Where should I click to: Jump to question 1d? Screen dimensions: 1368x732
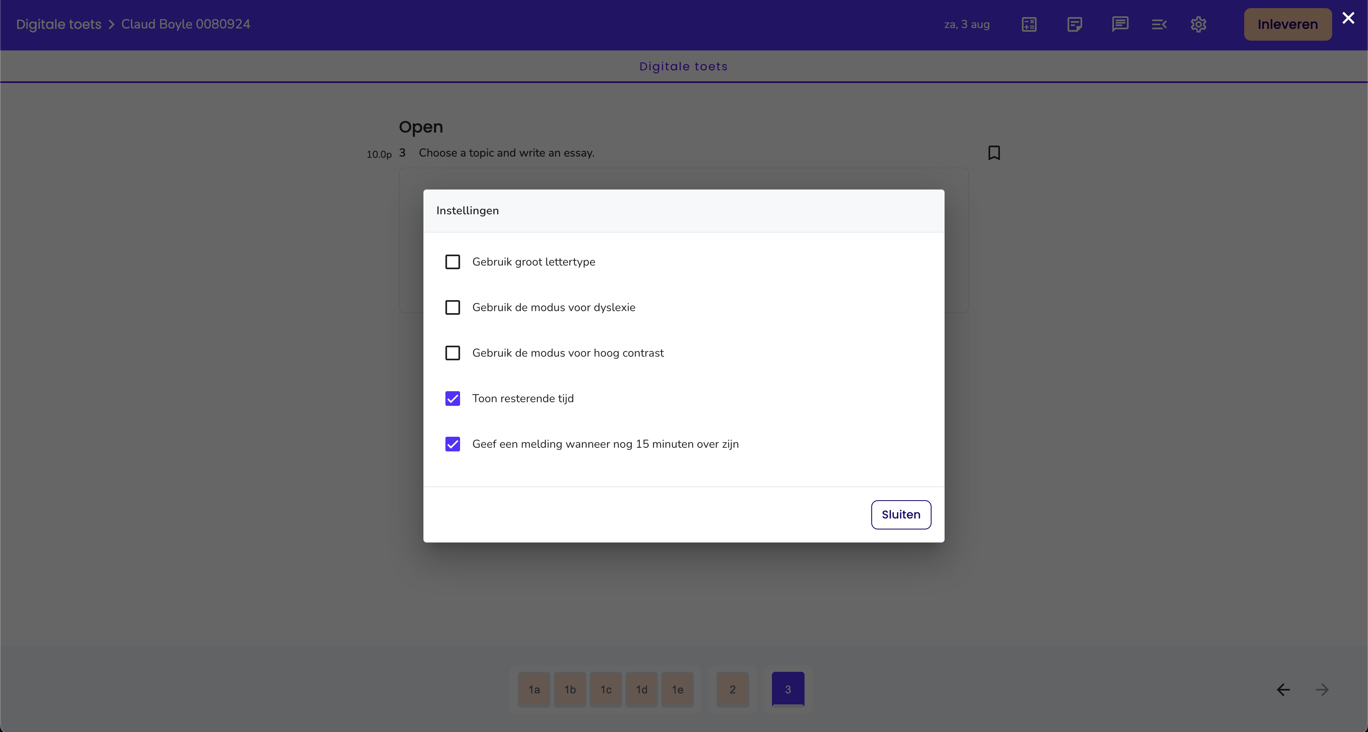[x=642, y=690]
